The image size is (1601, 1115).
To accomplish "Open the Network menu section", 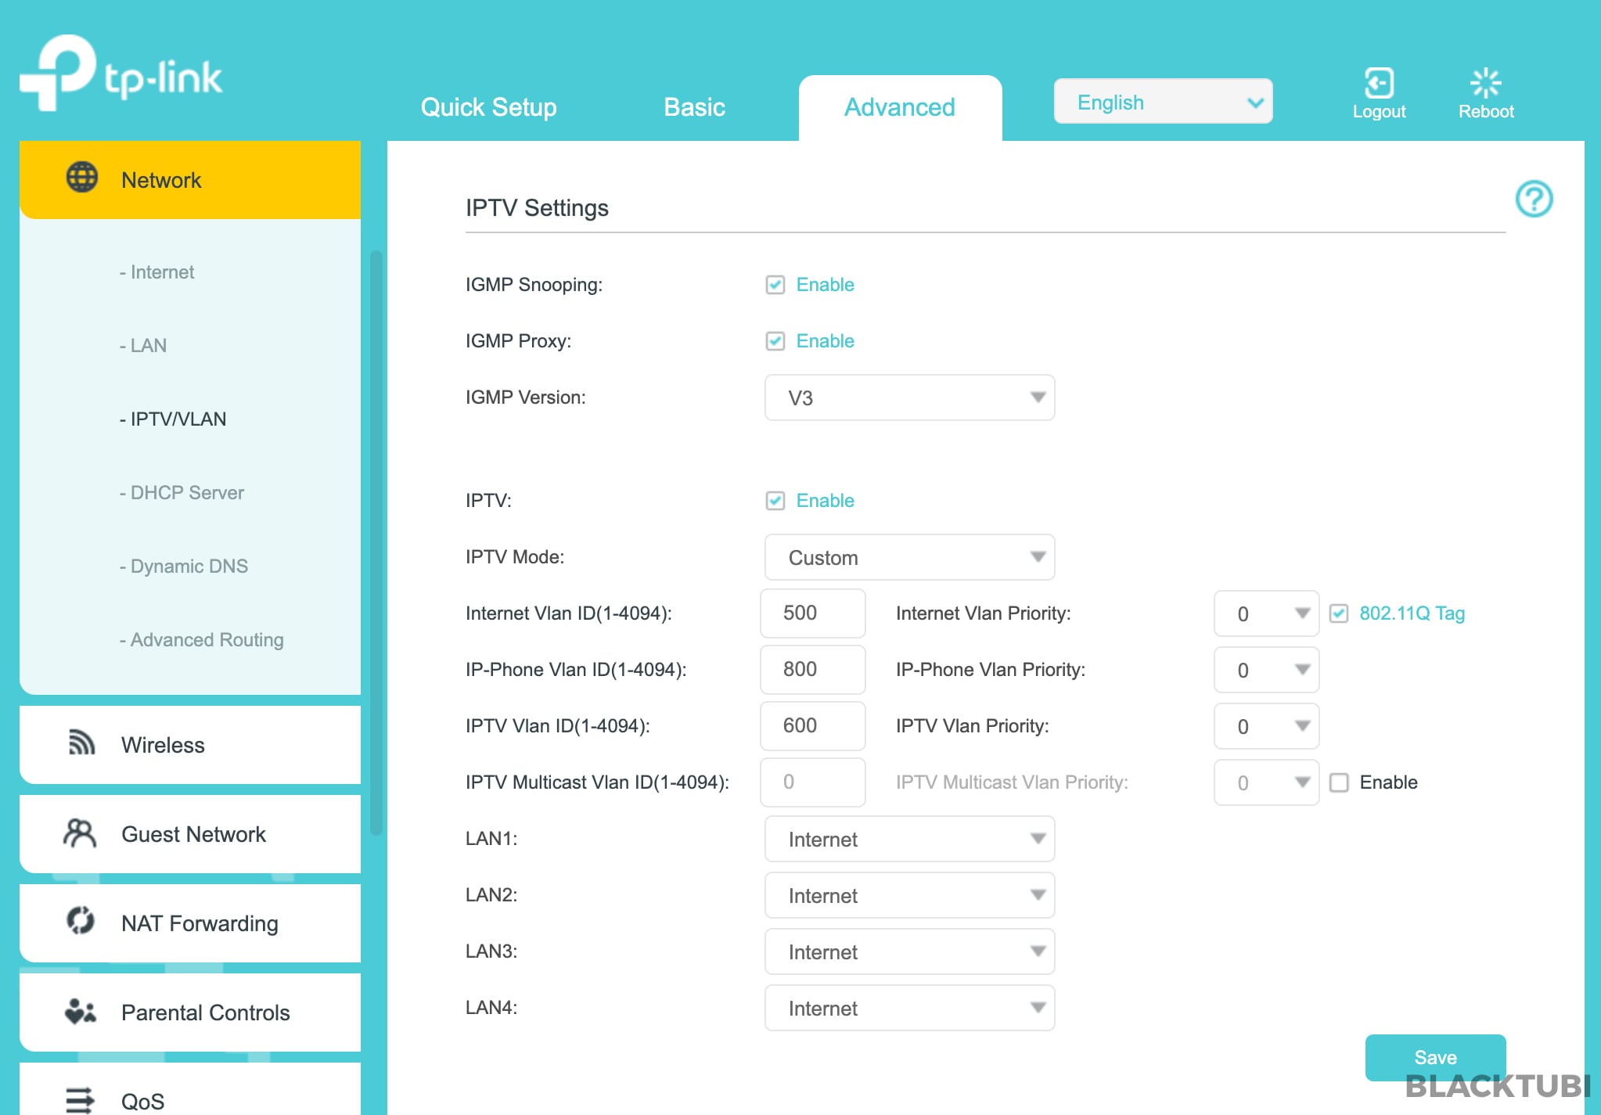I will 190,180.
